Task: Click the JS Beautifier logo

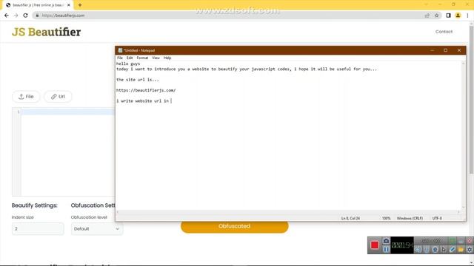Action: click(x=46, y=32)
